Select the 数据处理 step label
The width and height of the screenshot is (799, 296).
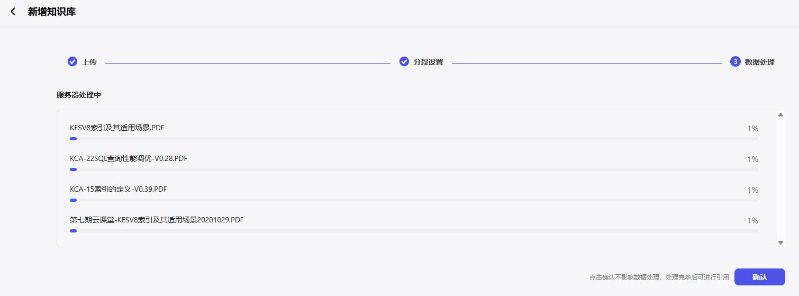[x=759, y=62]
